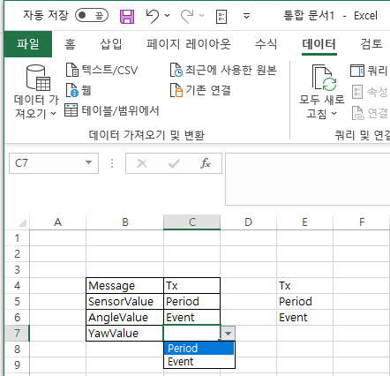Select column B header

[x=125, y=222]
